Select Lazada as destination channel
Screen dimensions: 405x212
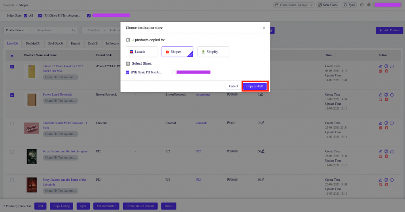pyautogui.click(x=141, y=52)
